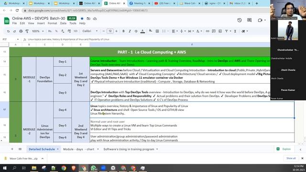The height and width of the screenshot is (172, 306).
Task: Open version history clock icon
Action: point(240,20)
